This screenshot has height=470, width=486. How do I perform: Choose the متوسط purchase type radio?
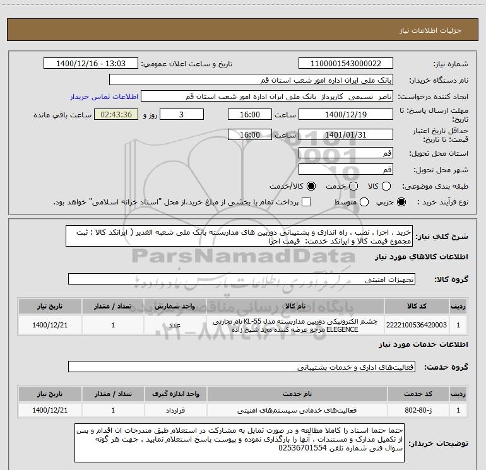[364, 202]
